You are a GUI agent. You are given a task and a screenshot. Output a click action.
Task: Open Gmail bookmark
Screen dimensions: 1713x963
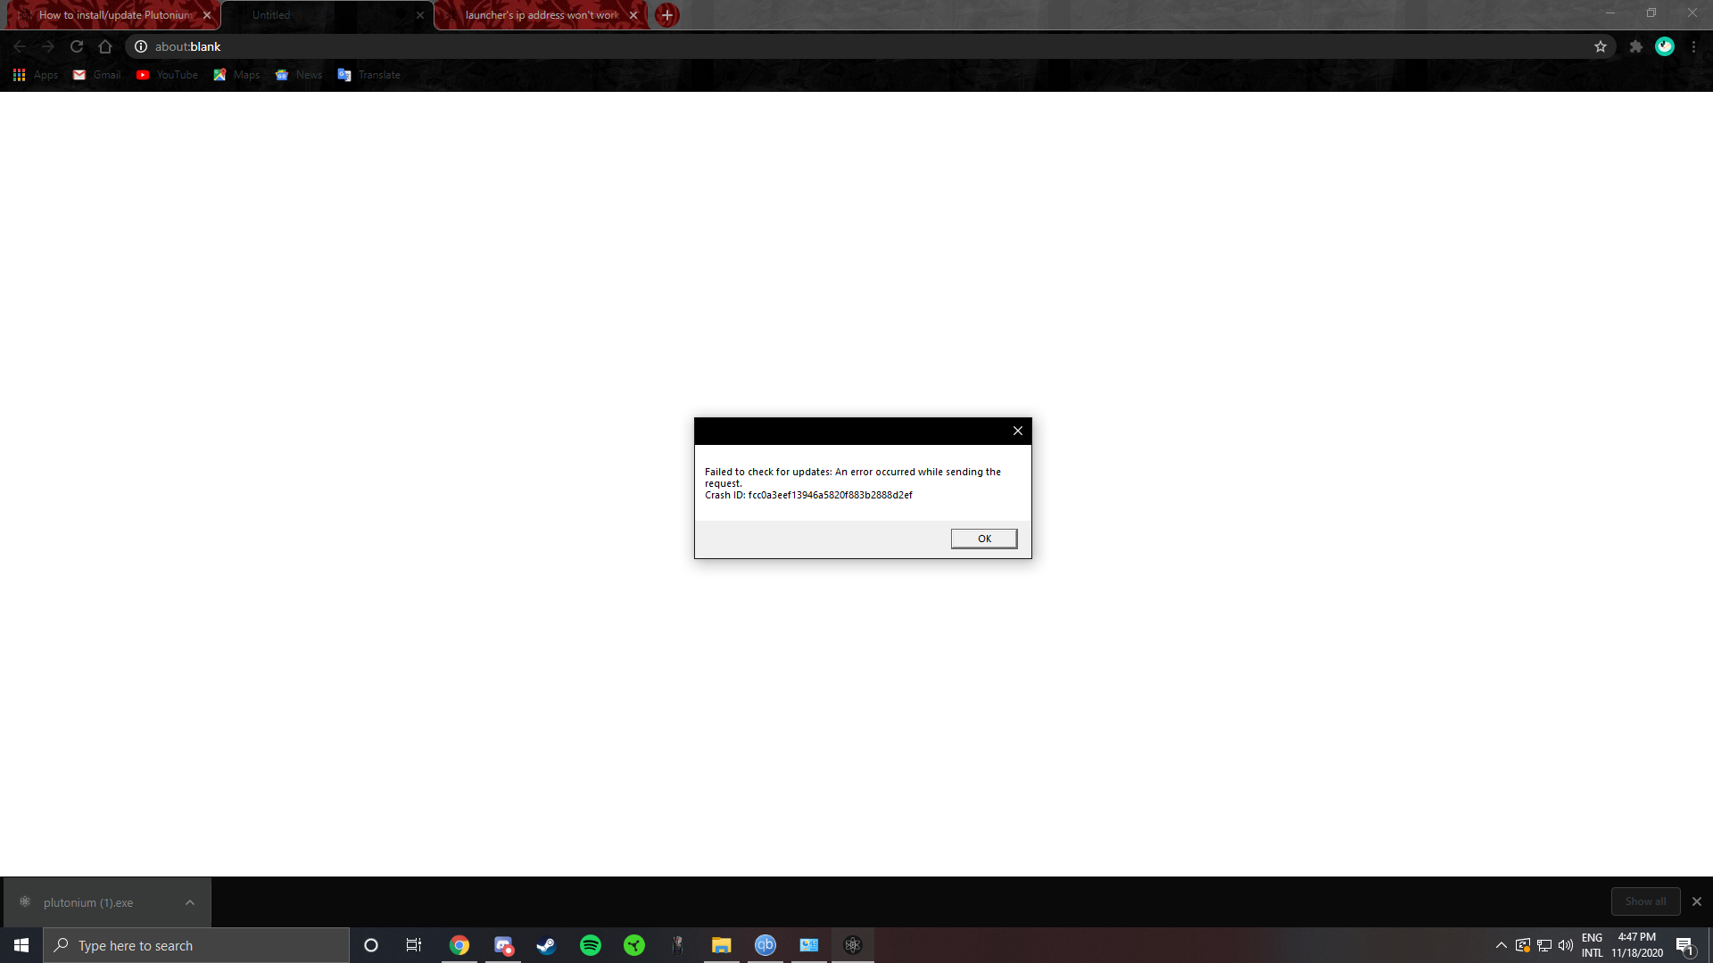(97, 75)
